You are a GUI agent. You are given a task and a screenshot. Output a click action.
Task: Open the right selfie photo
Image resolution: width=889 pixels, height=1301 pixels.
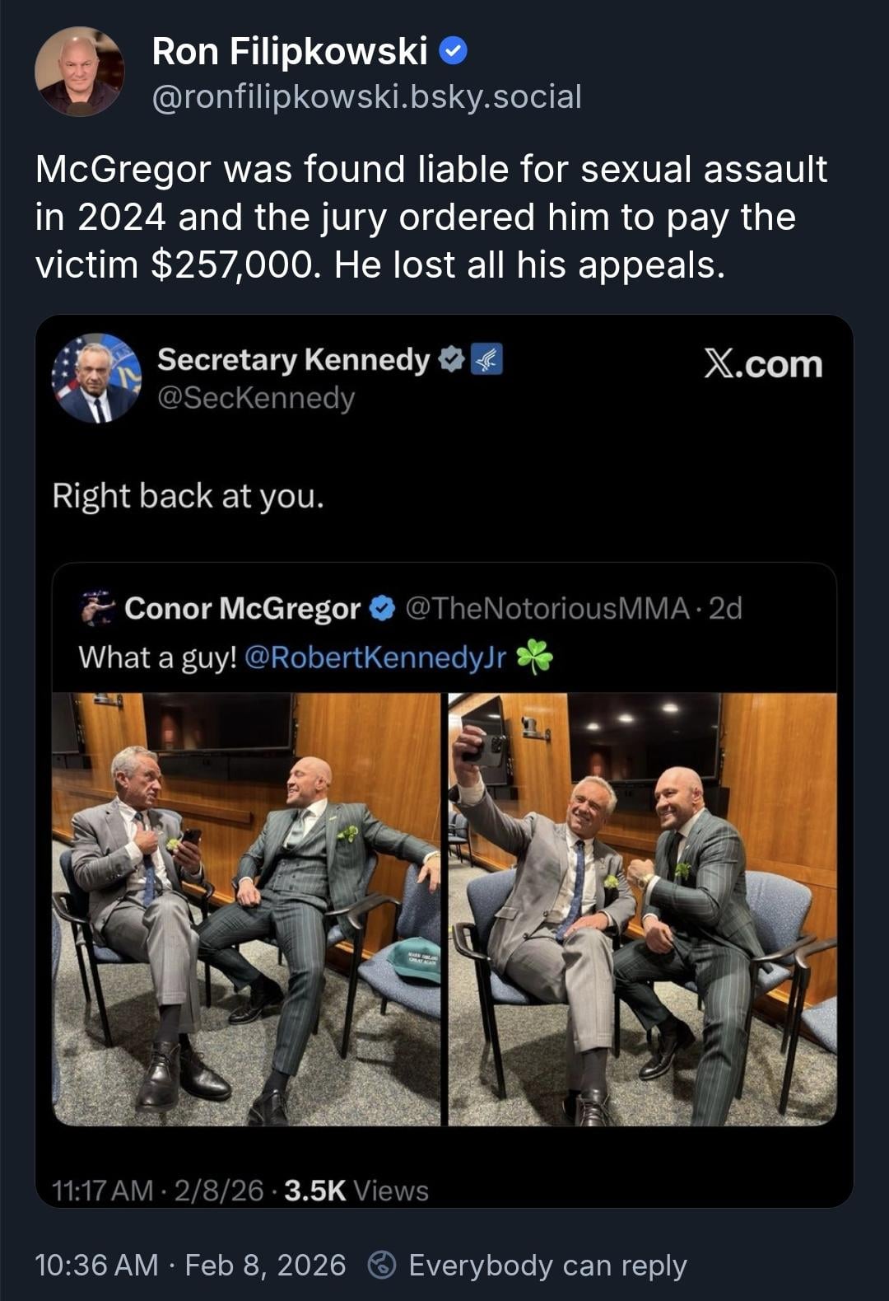coord(643,909)
